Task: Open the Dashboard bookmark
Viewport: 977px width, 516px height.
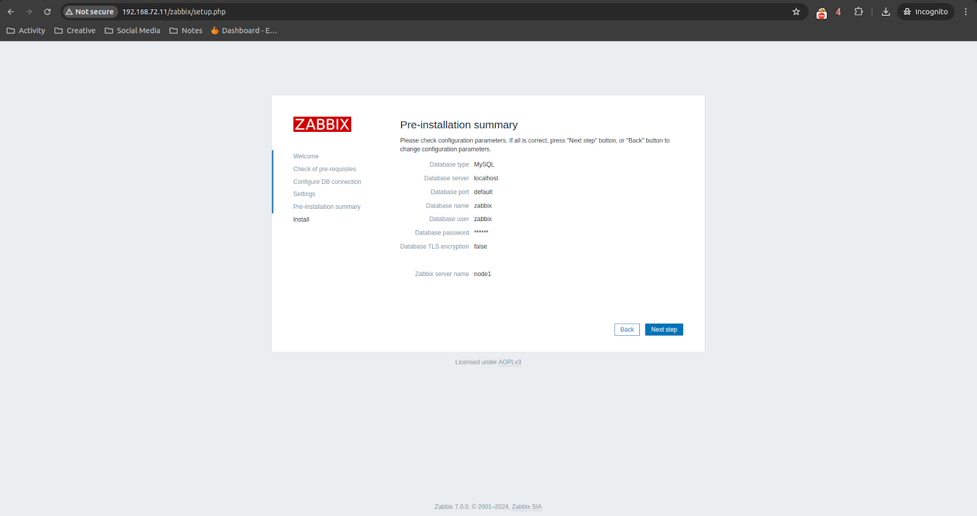Action: coord(244,31)
